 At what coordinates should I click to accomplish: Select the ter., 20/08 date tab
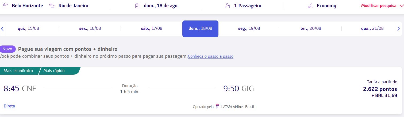pyautogui.click(x=311, y=28)
